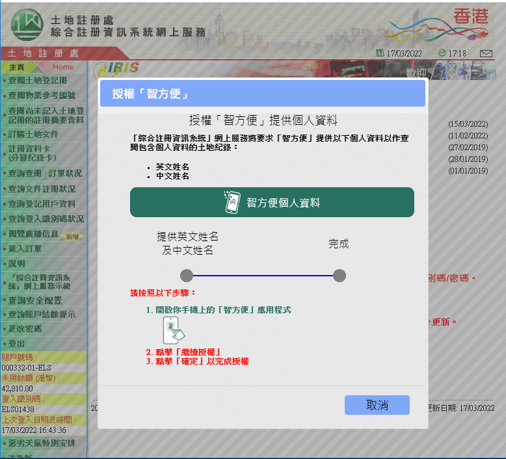Click the date entry (15/03/2022)
The height and width of the screenshot is (459, 506).
(x=468, y=124)
